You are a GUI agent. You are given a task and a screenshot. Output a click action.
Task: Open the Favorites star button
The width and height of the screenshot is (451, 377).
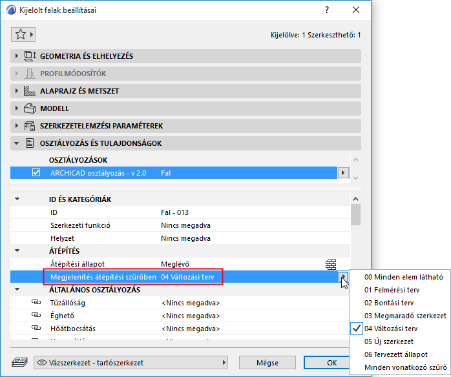(x=23, y=35)
